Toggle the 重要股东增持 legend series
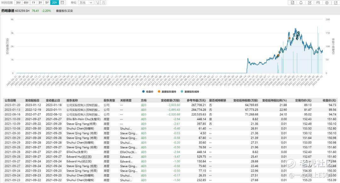Image resolution: width=340 pixels, height=183 pixels. (167, 91)
